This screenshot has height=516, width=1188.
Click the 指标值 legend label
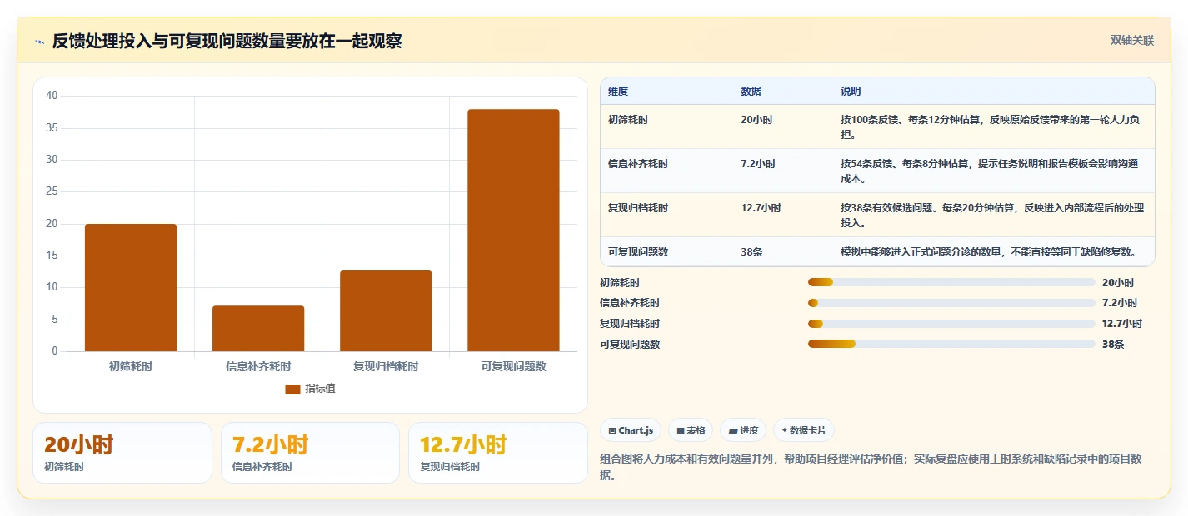click(320, 389)
